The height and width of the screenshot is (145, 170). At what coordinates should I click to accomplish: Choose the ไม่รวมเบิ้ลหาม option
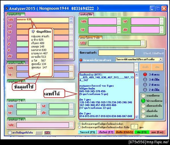pos(143,101)
